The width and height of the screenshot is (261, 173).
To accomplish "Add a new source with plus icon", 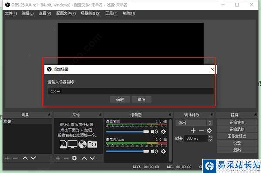I will coord(58,158).
